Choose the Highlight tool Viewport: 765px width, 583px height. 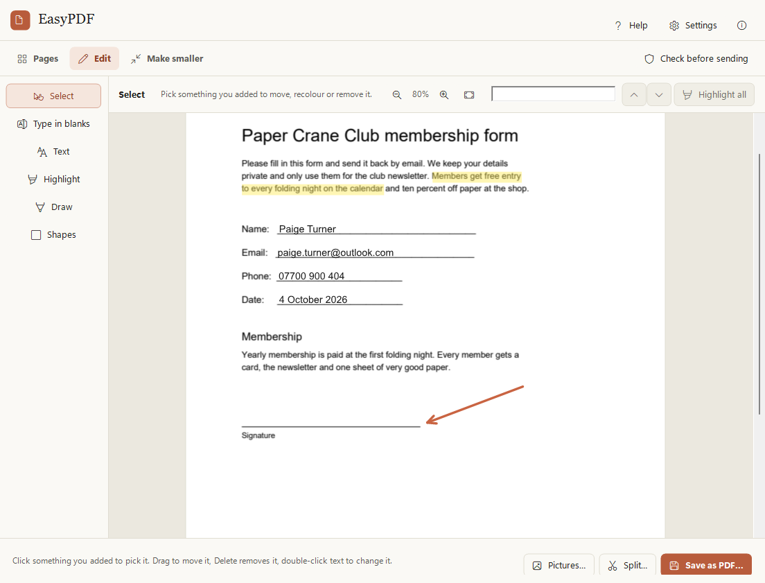point(53,180)
